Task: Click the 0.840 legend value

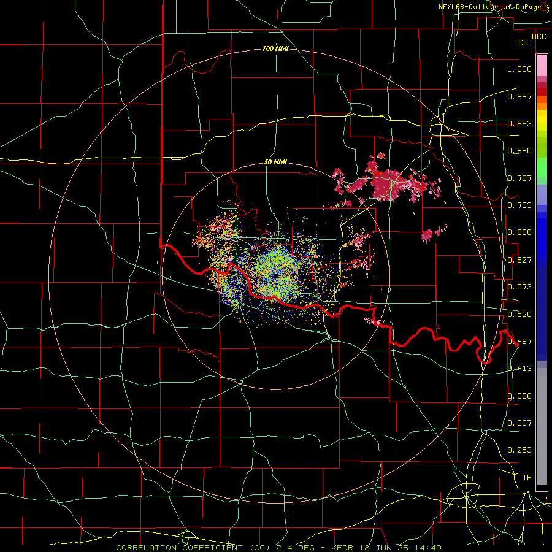Action: click(x=519, y=151)
